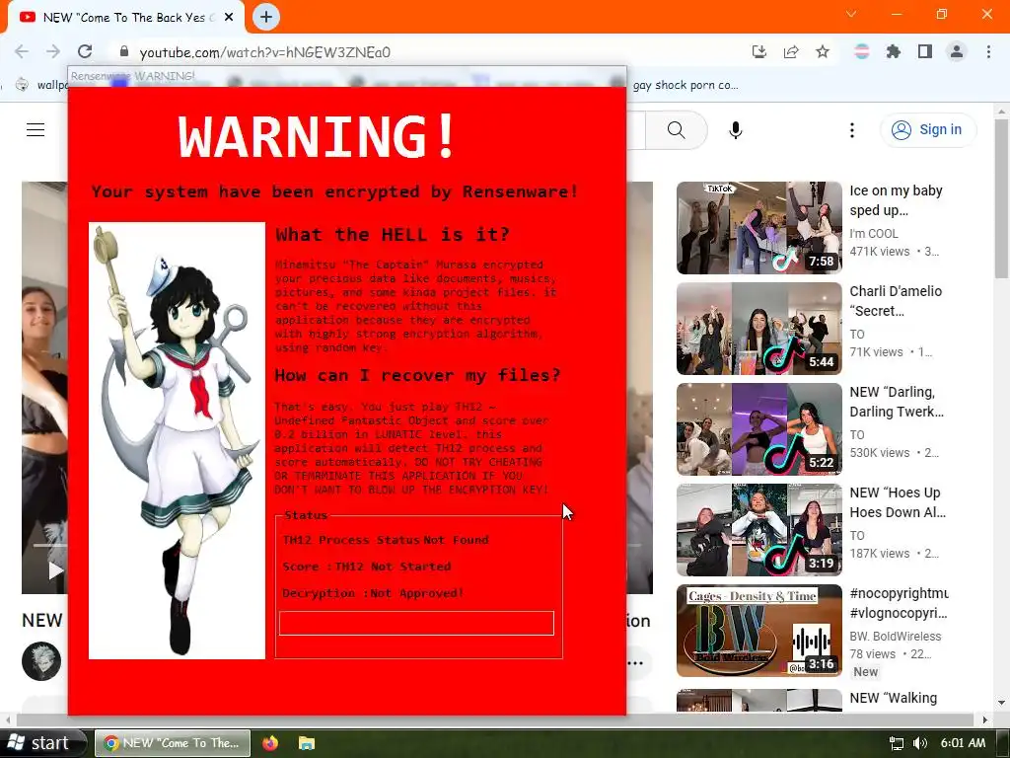Reload the YouTube page
The width and height of the screenshot is (1010, 758).
pos(85,51)
